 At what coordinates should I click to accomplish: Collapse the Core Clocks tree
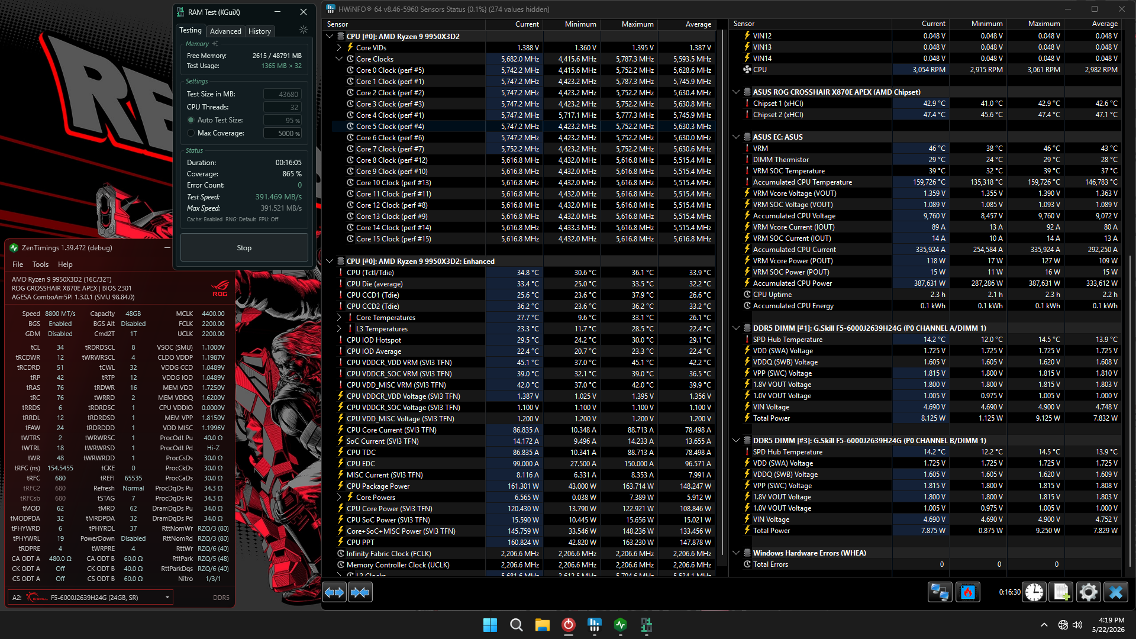coord(340,59)
